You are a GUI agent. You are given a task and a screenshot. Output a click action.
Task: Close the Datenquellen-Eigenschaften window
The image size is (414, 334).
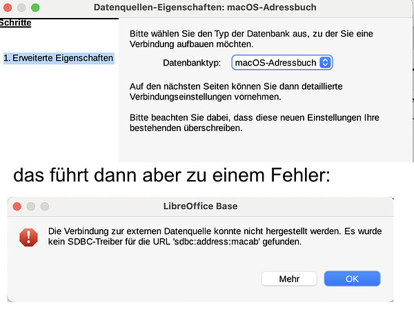click(x=8, y=8)
